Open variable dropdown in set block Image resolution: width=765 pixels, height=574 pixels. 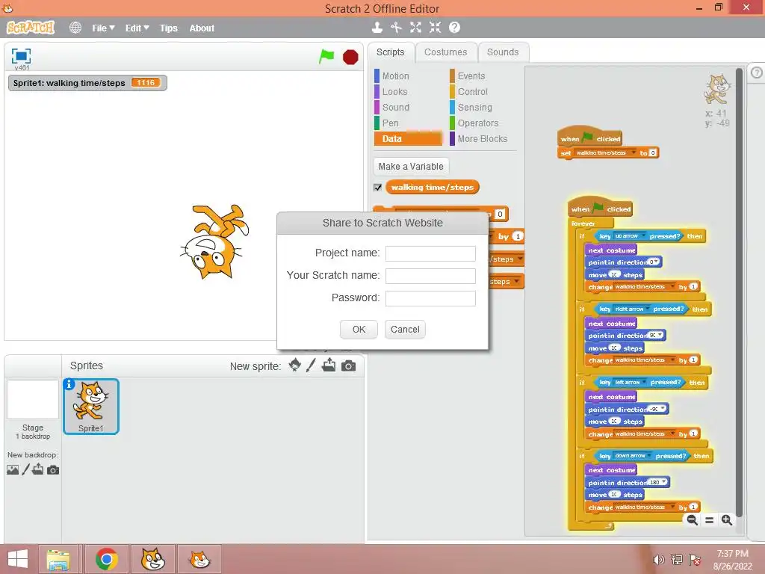634,152
